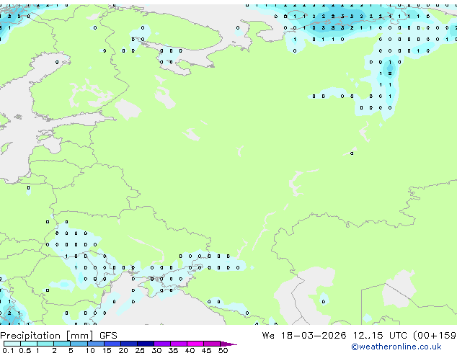
Task: Click legend swatch between 1 and 2
Action: point(45,344)
